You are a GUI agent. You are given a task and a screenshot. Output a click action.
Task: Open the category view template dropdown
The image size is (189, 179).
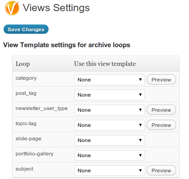click(x=110, y=80)
